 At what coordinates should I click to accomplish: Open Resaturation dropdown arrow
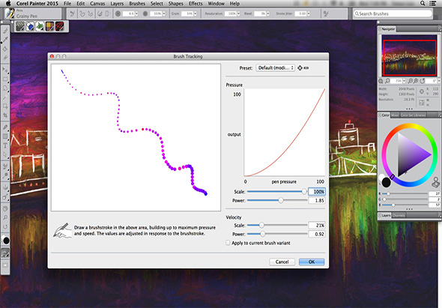coord(238,13)
